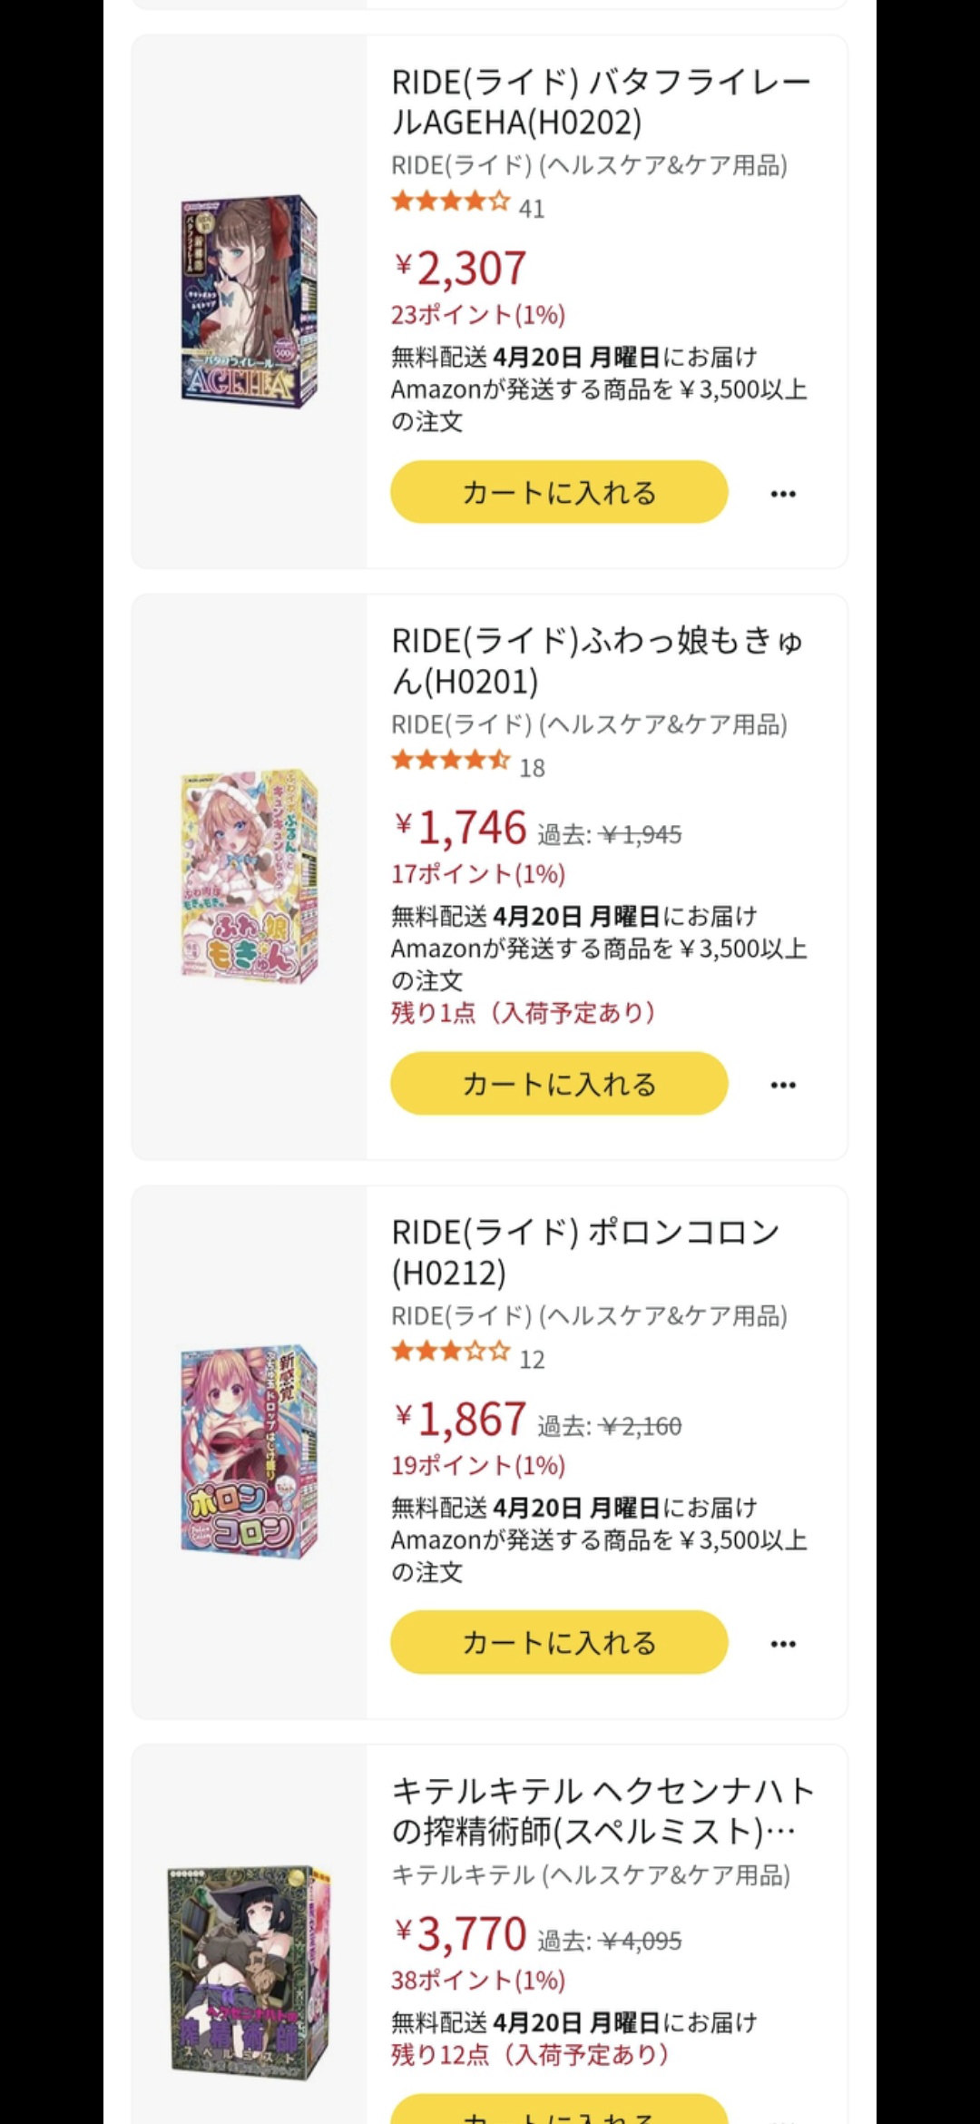Add ふわっ娘もきゅん (H0201) to cart
Screen dimensions: 980x2124
pos(559,1084)
